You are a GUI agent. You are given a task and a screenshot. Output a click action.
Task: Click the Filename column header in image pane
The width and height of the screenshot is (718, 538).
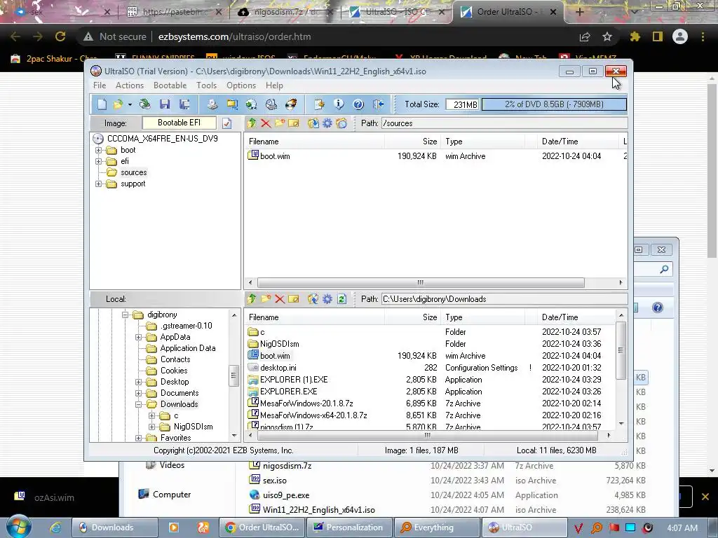pyautogui.click(x=314, y=142)
